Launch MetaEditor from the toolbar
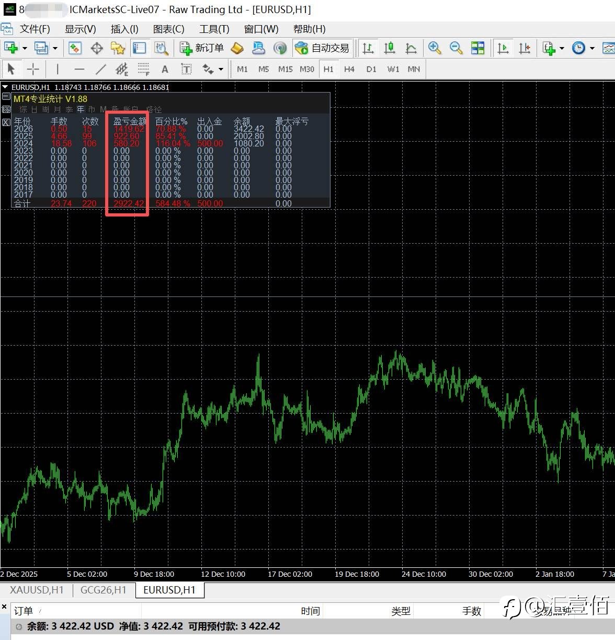 [x=237, y=48]
